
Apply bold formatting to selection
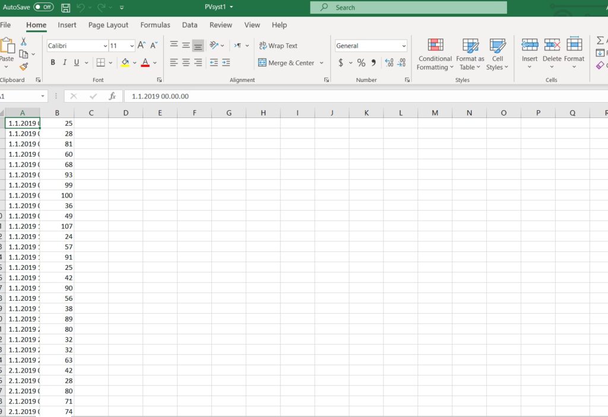[52, 62]
